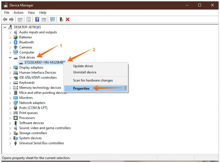Choose Uninstall device in context menu
Viewport: 220px width, 163px height.
(x=96, y=72)
